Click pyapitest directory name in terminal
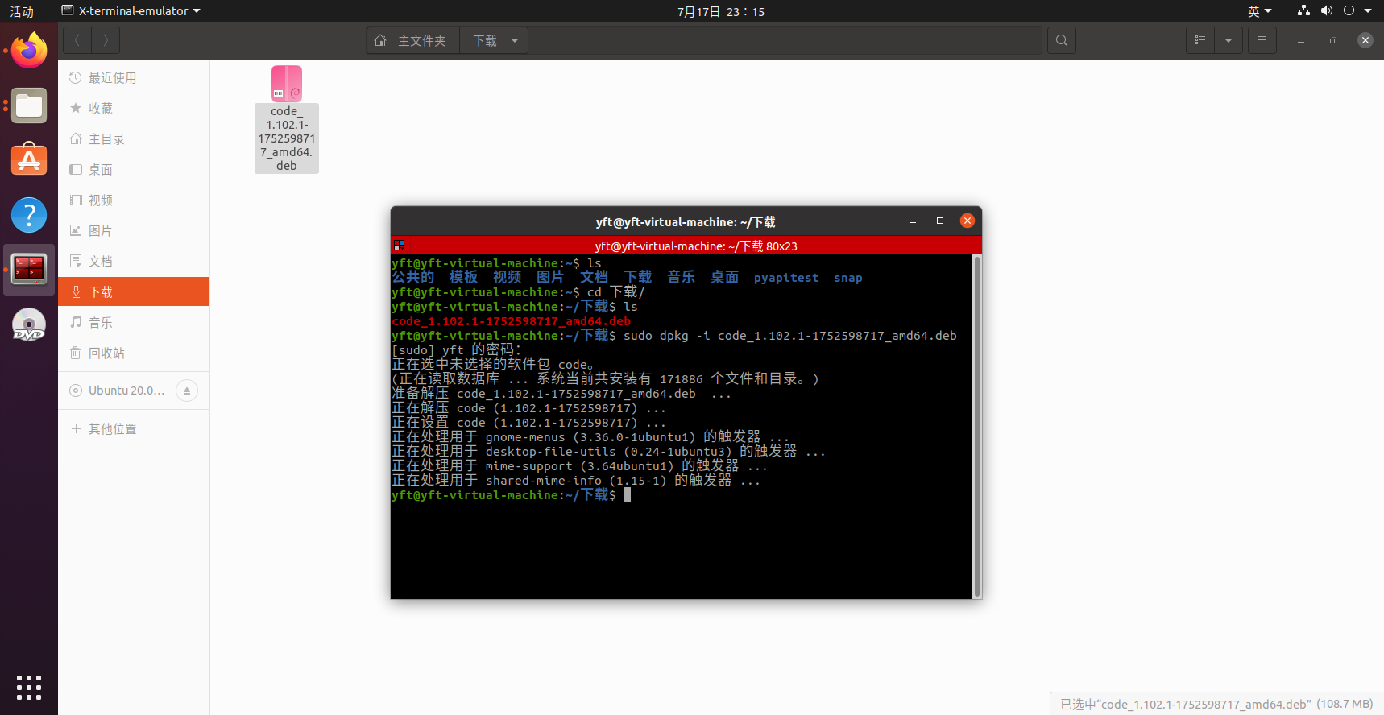 click(x=786, y=278)
